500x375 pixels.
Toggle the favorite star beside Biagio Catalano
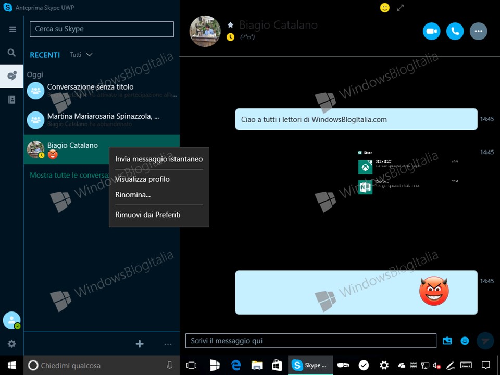pos(231,24)
